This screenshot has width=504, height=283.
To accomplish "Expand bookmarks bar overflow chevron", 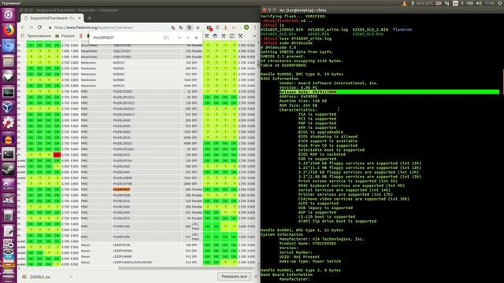I will tap(254, 36).
